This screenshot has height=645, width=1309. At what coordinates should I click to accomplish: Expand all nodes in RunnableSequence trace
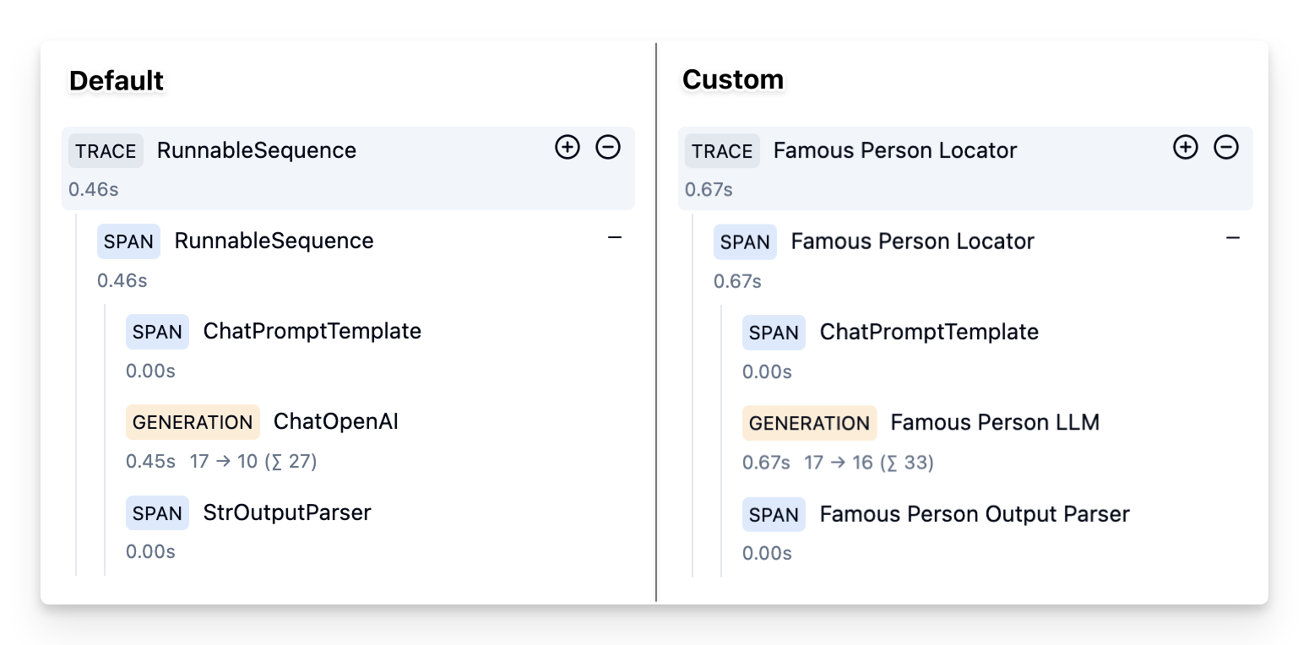pos(568,148)
